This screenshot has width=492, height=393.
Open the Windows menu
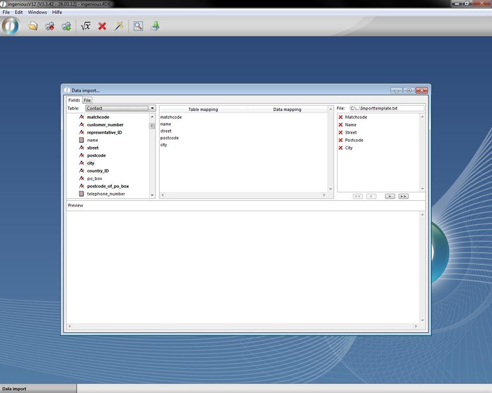[37, 12]
